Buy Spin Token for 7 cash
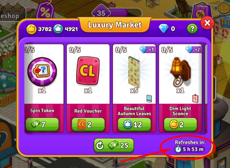The width and height of the screenshot is (230, 168). coord(42,125)
